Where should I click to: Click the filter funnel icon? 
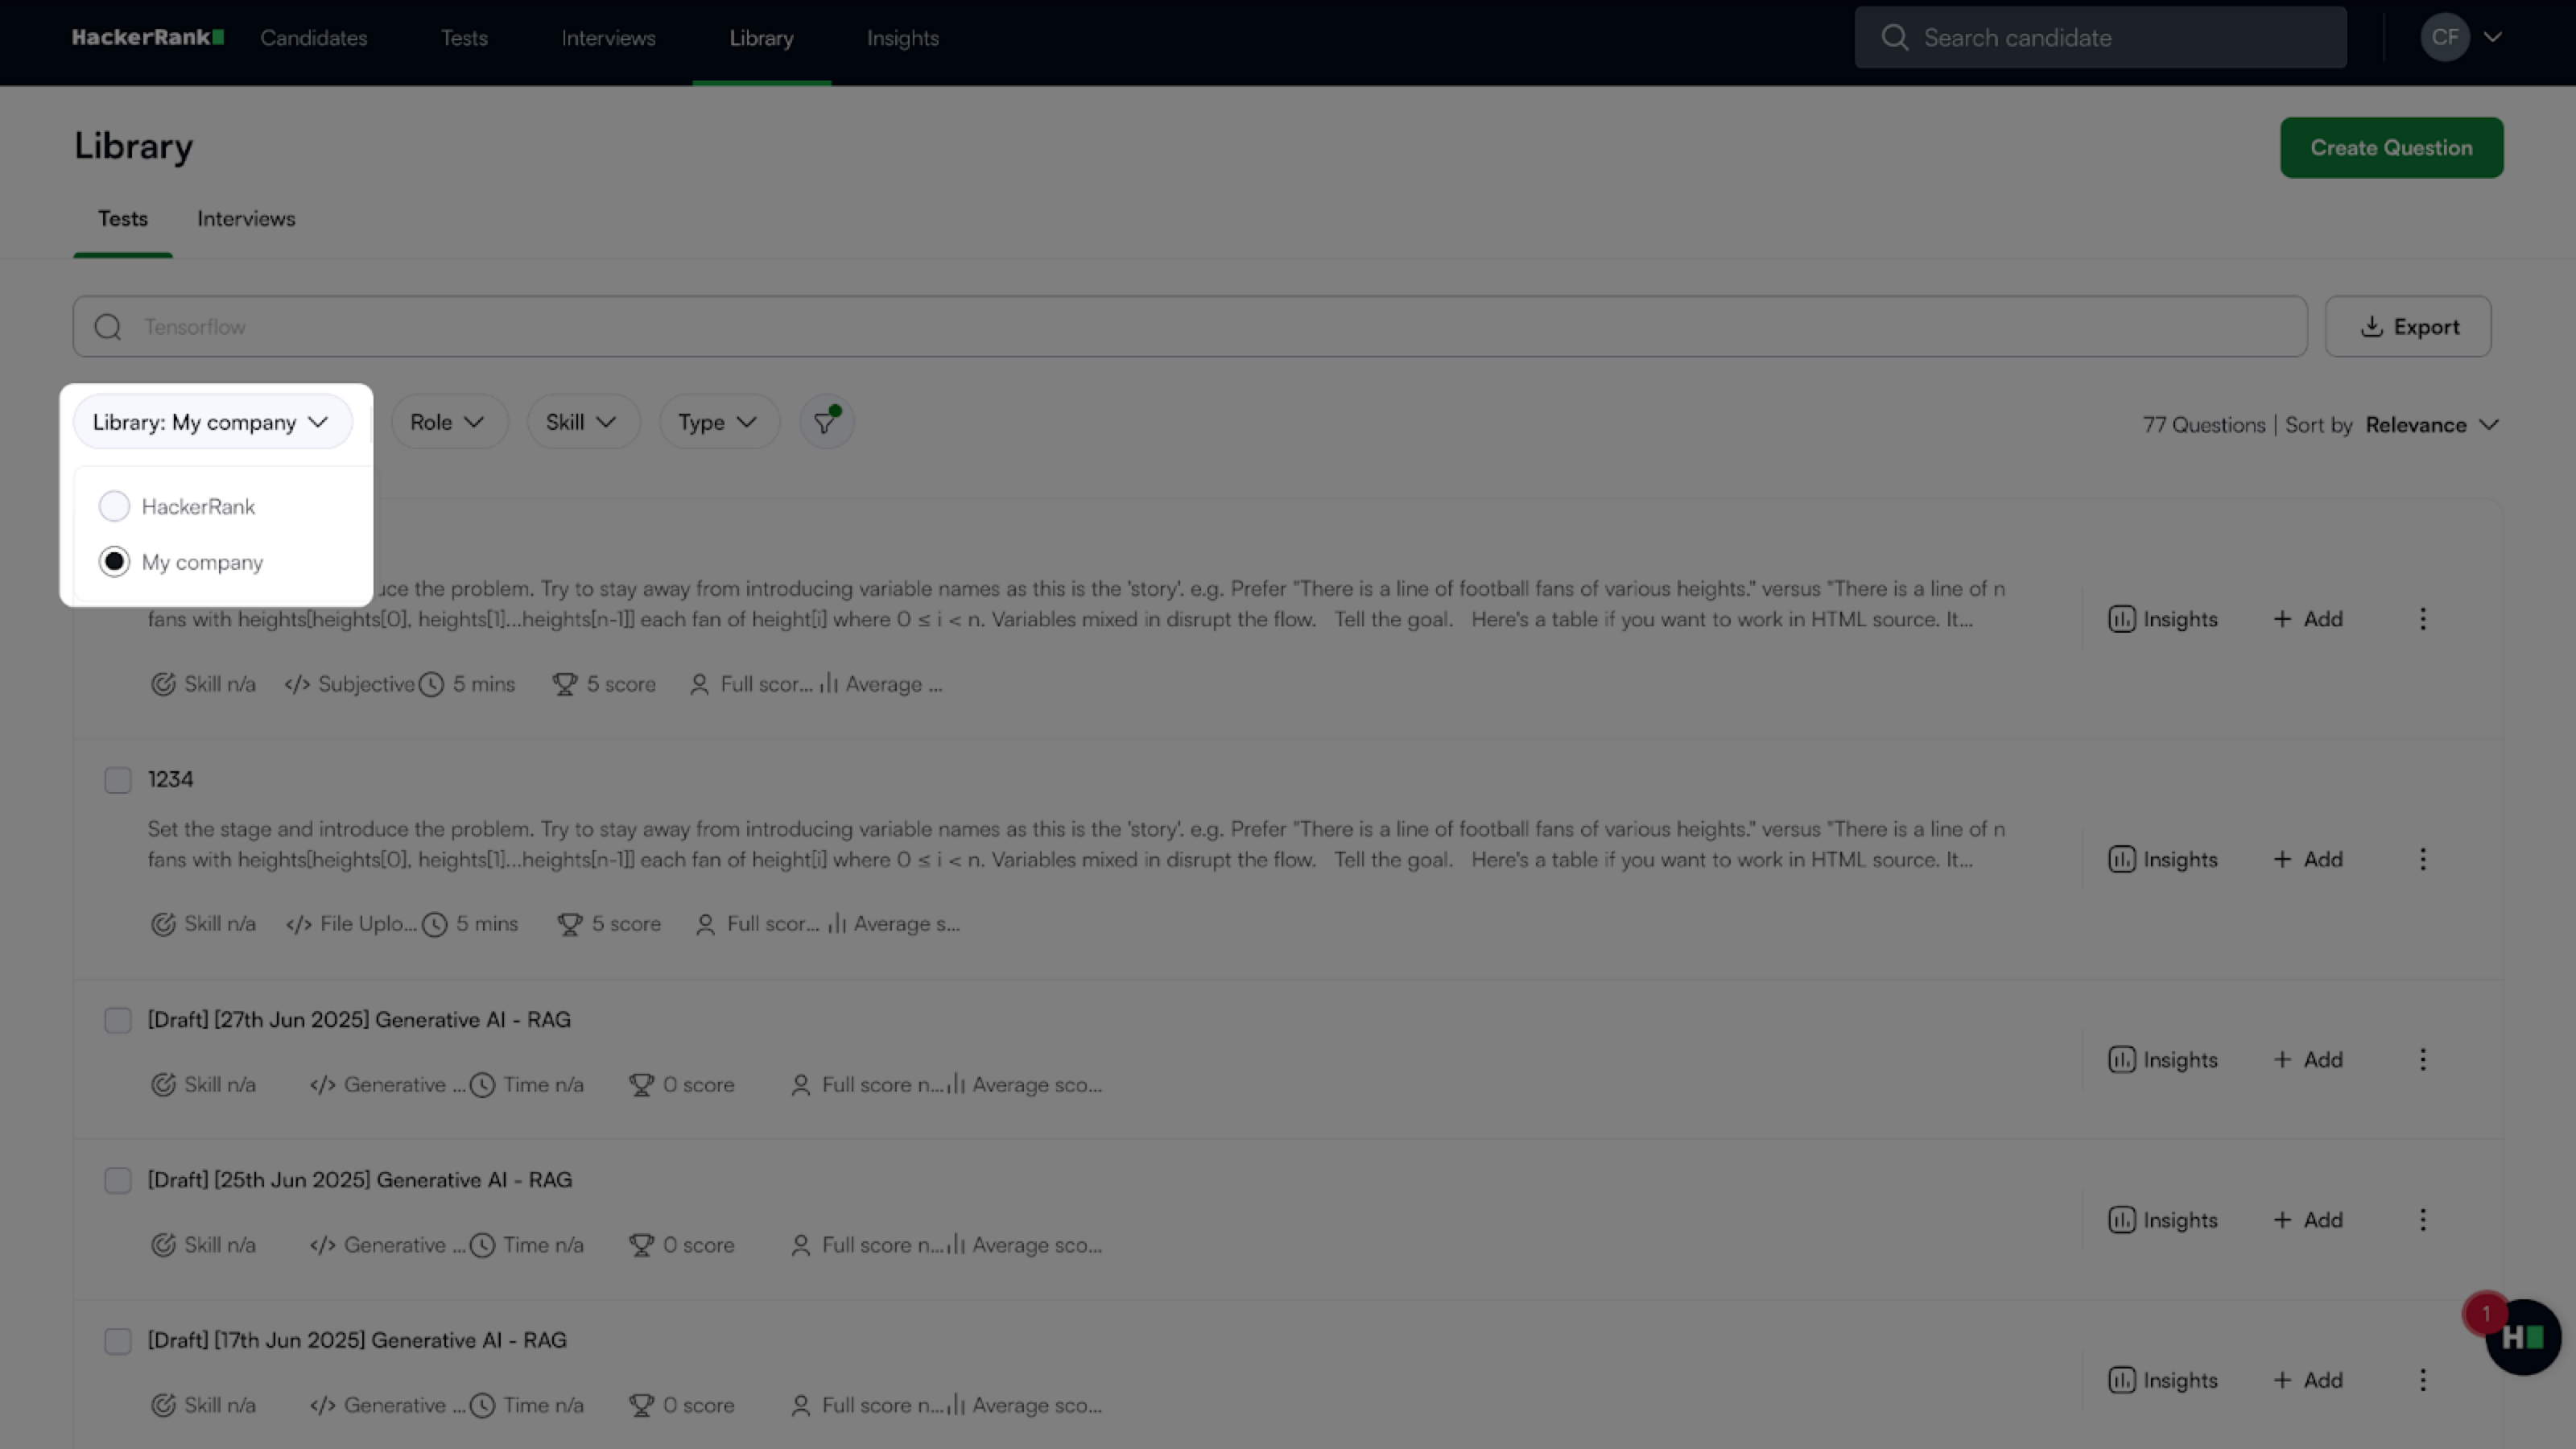825,422
